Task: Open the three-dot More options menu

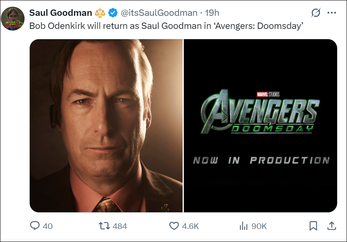Action: [x=332, y=13]
